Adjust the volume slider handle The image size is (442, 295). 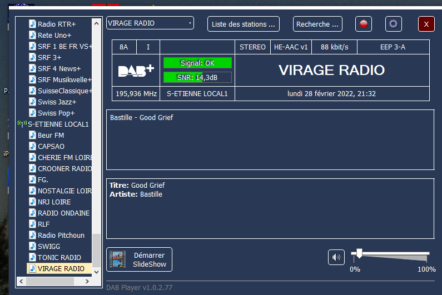click(x=359, y=253)
